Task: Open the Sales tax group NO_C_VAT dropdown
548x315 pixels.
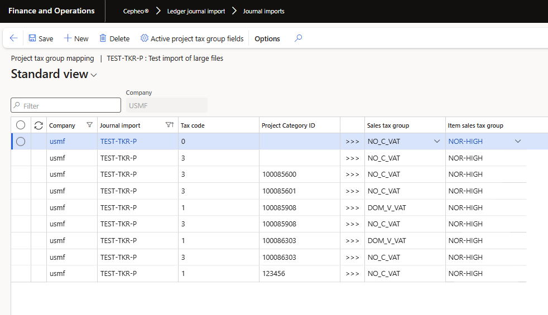Action: click(x=437, y=142)
